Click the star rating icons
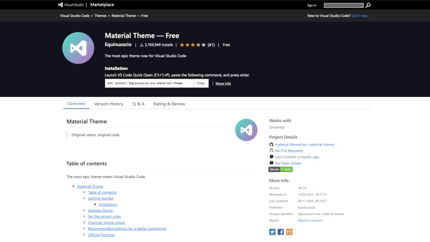This screenshot has height=242, width=430. tap(192, 45)
